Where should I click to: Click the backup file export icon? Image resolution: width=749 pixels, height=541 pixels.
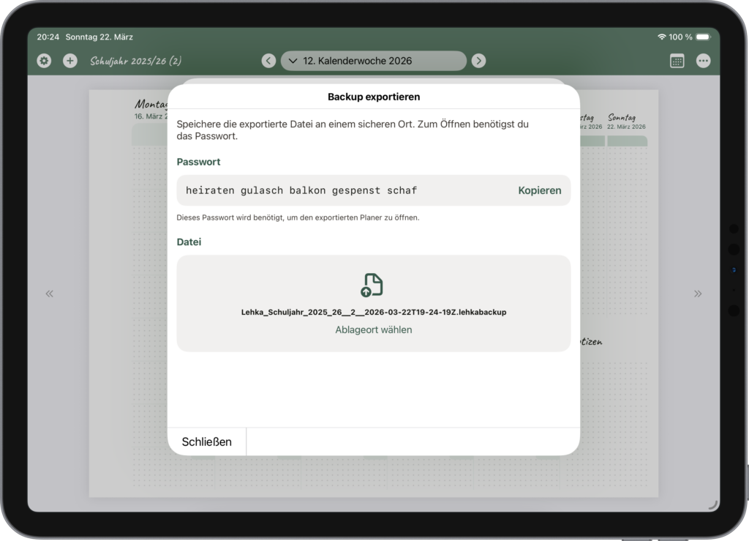coord(373,285)
